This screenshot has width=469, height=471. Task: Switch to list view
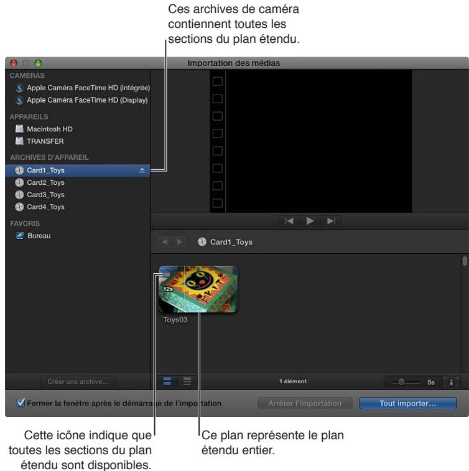tap(187, 381)
